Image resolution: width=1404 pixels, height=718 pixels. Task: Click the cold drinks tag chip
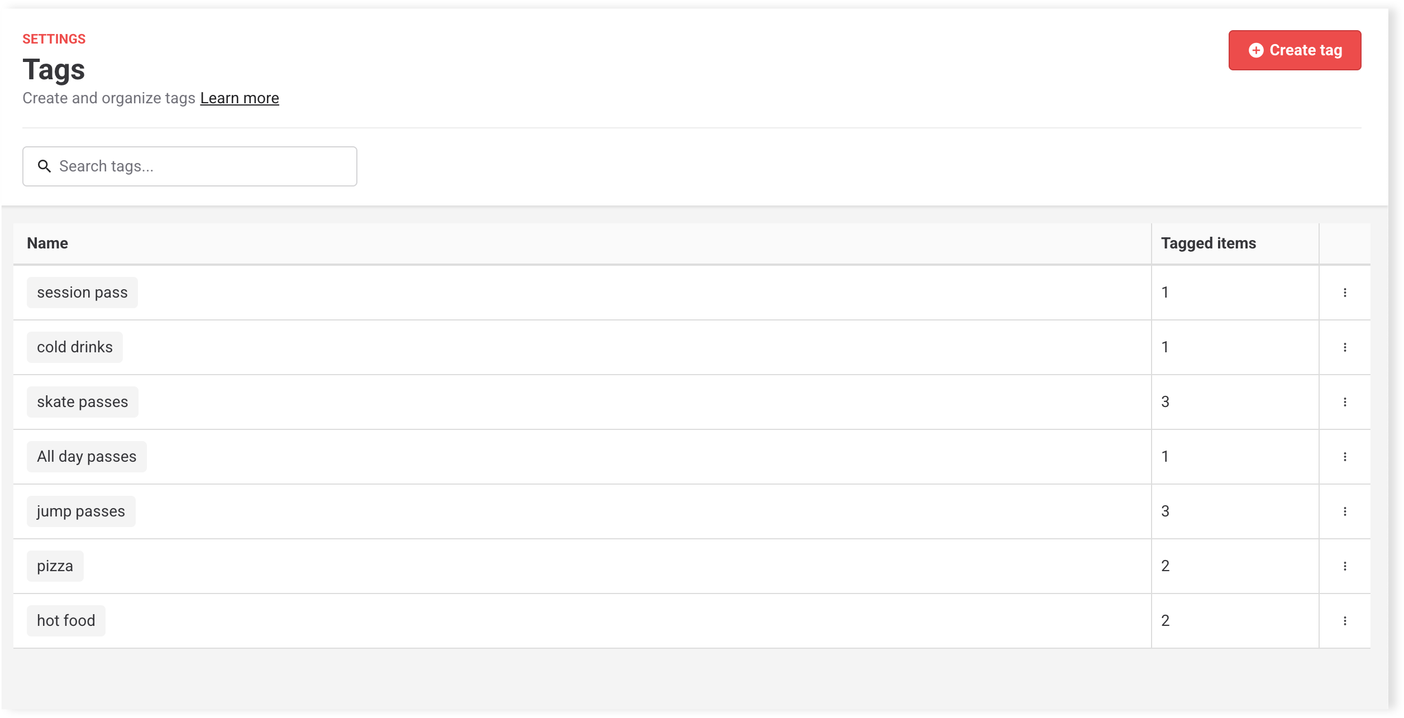(75, 347)
